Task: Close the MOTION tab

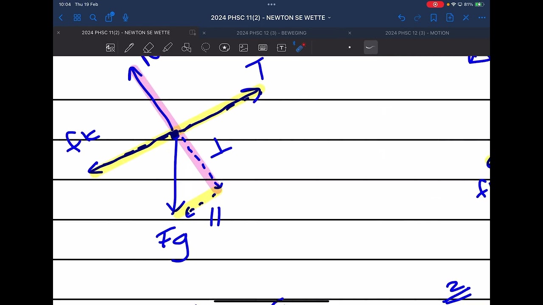Action: [350, 33]
